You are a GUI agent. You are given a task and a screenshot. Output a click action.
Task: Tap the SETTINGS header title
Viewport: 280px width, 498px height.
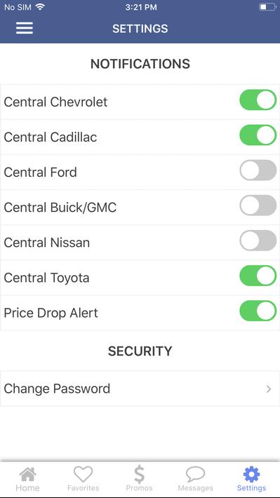tap(140, 29)
